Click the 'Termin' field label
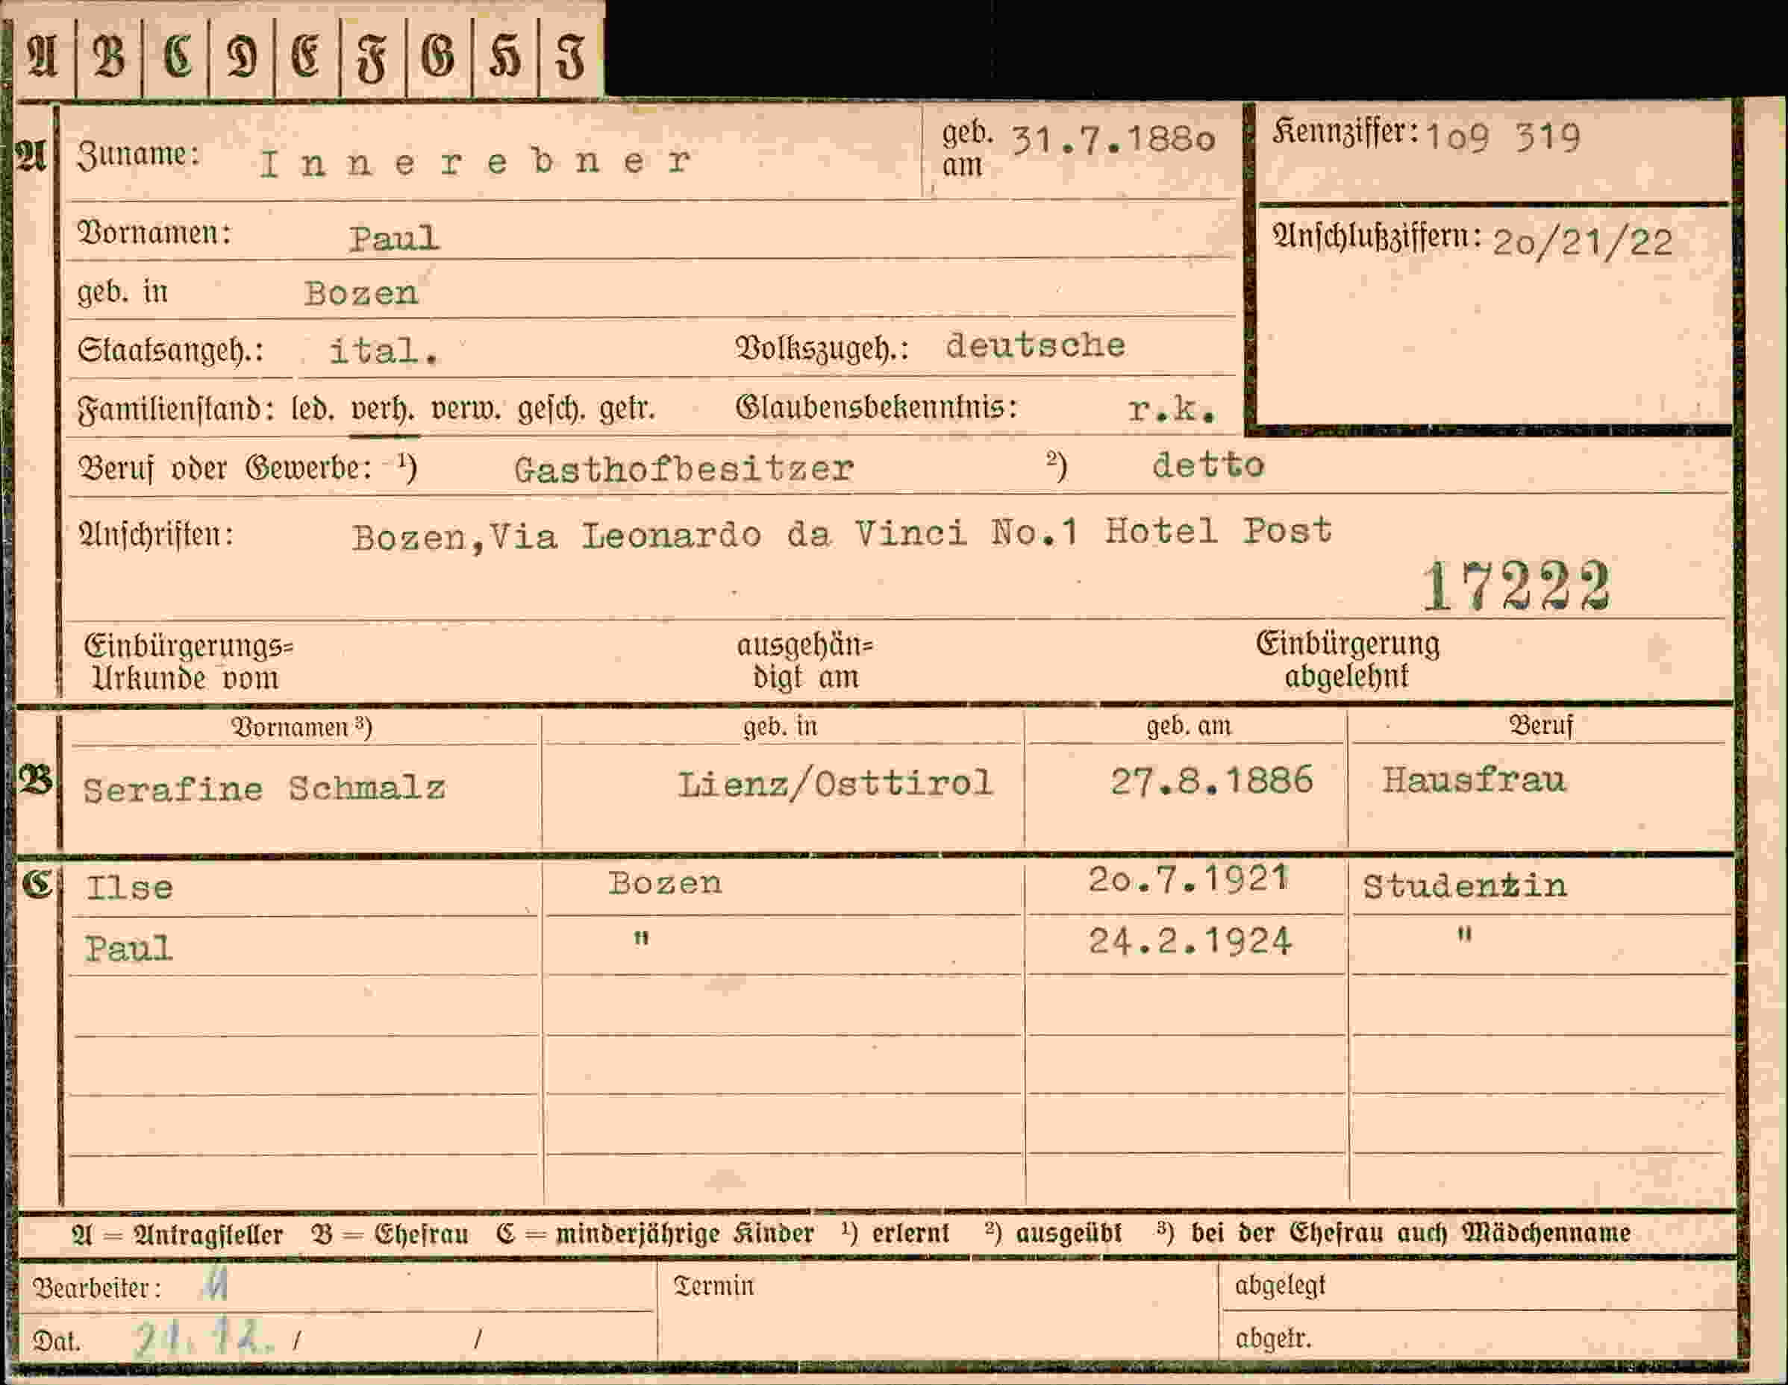Viewport: 1788px width, 1385px height. tap(713, 1286)
